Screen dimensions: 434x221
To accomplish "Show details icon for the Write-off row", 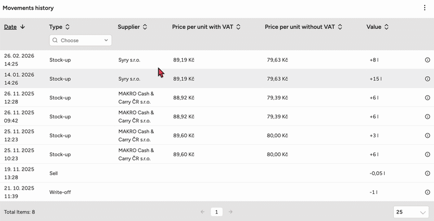I will (x=427, y=192).
